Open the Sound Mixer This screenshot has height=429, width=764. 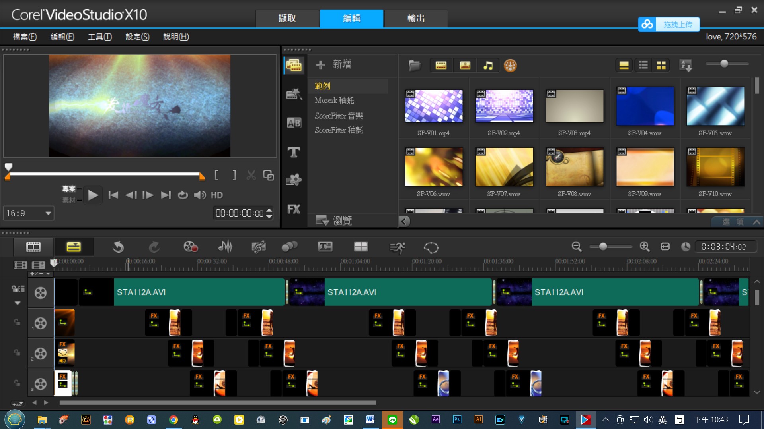226,247
